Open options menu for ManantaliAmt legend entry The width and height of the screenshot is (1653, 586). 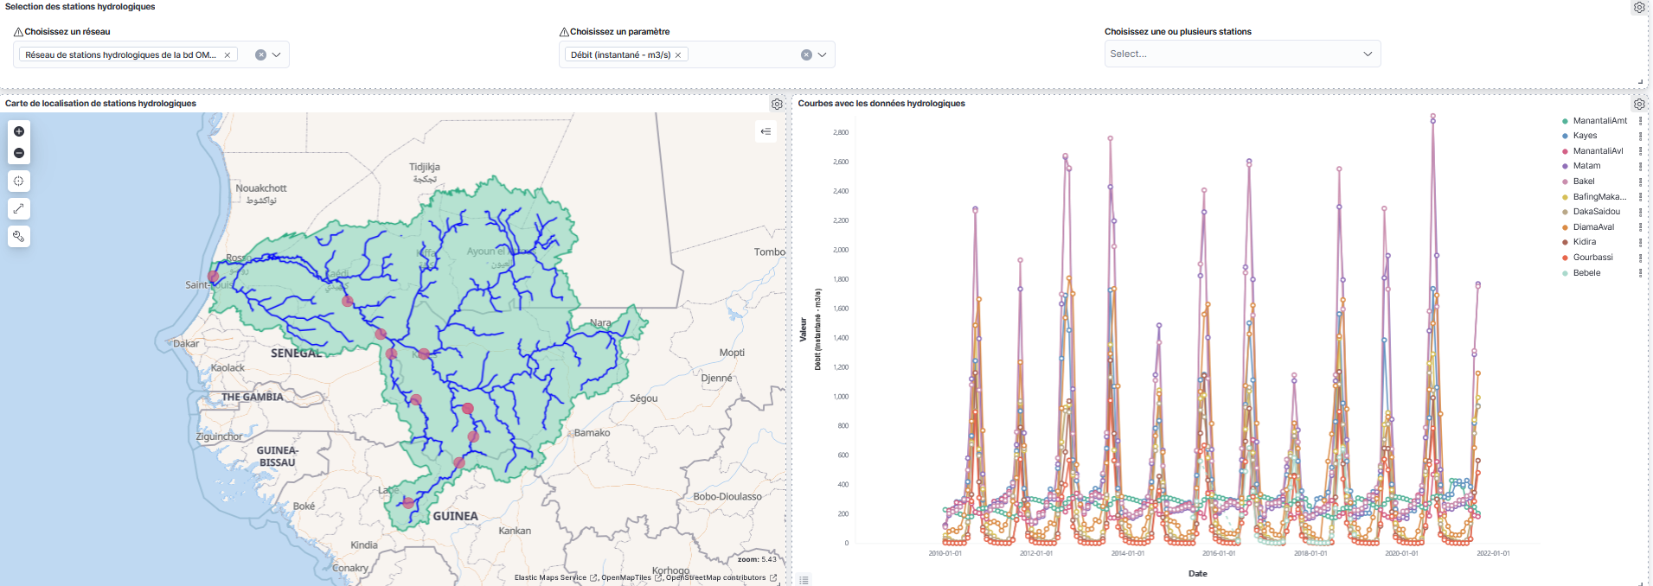1640,121
